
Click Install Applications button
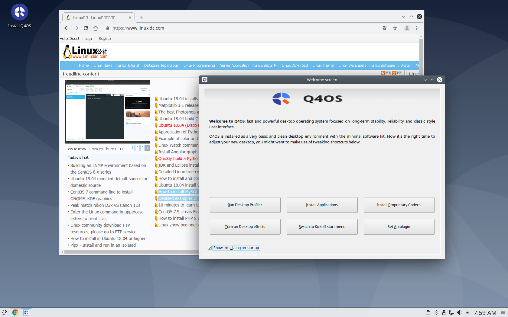pos(322,205)
